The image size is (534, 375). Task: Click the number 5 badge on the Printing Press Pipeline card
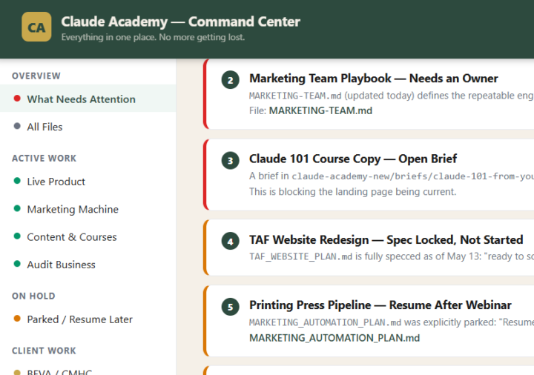[x=230, y=307]
